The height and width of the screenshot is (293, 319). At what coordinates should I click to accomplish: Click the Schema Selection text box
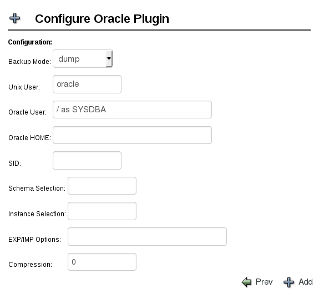[x=102, y=186]
